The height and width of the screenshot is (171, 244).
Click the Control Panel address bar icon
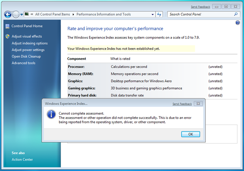click(x=27, y=14)
